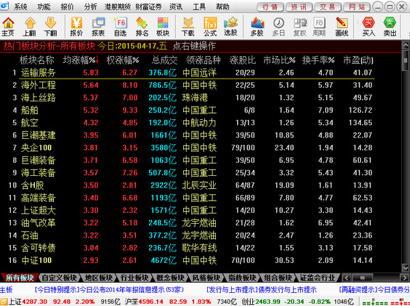The width and height of the screenshot is (410, 306).
Task: Click the 上翻 page-up toolbar icon
Action: pos(29,26)
